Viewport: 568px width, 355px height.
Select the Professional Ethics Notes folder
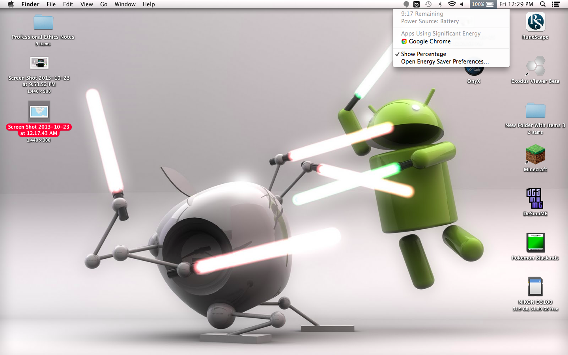[x=43, y=22]
